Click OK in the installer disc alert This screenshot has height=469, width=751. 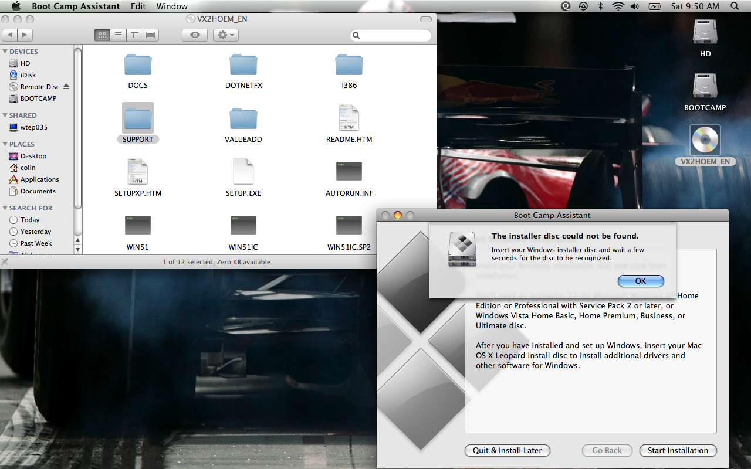[641, 281]
